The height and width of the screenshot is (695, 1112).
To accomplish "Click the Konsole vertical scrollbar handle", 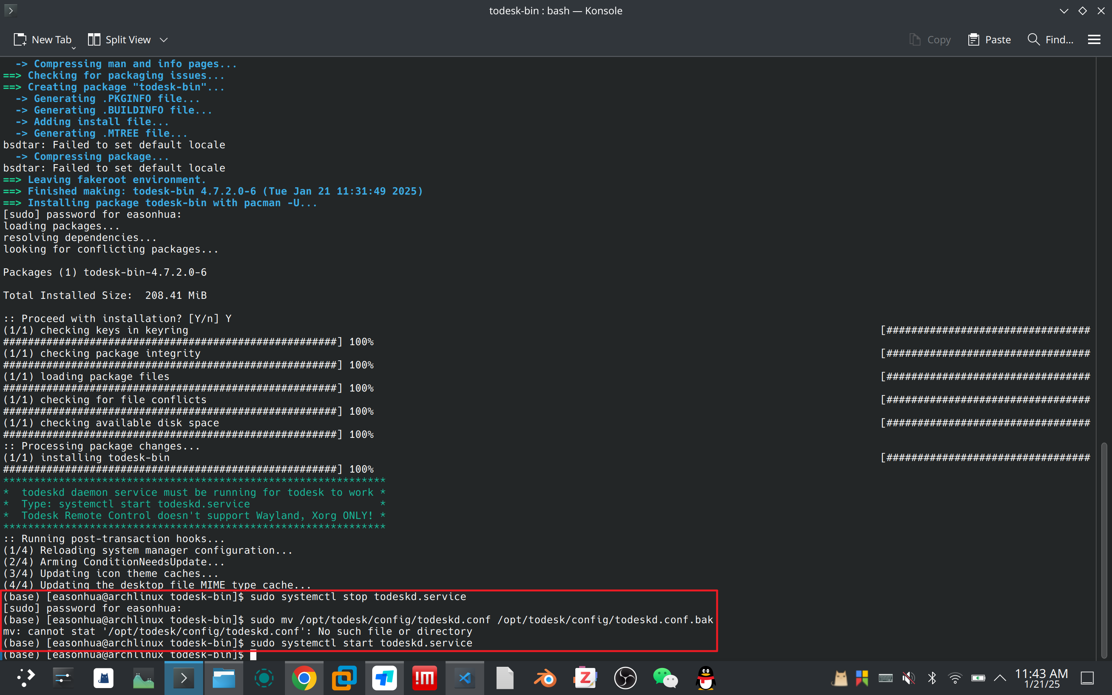I will (1104, 550).
